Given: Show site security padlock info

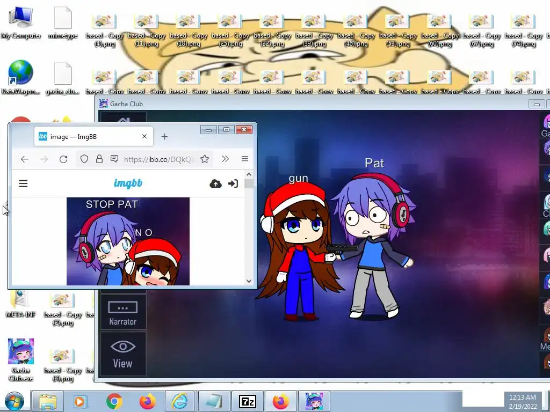Looking at the screenshot, I should click(x=99, y=159).
